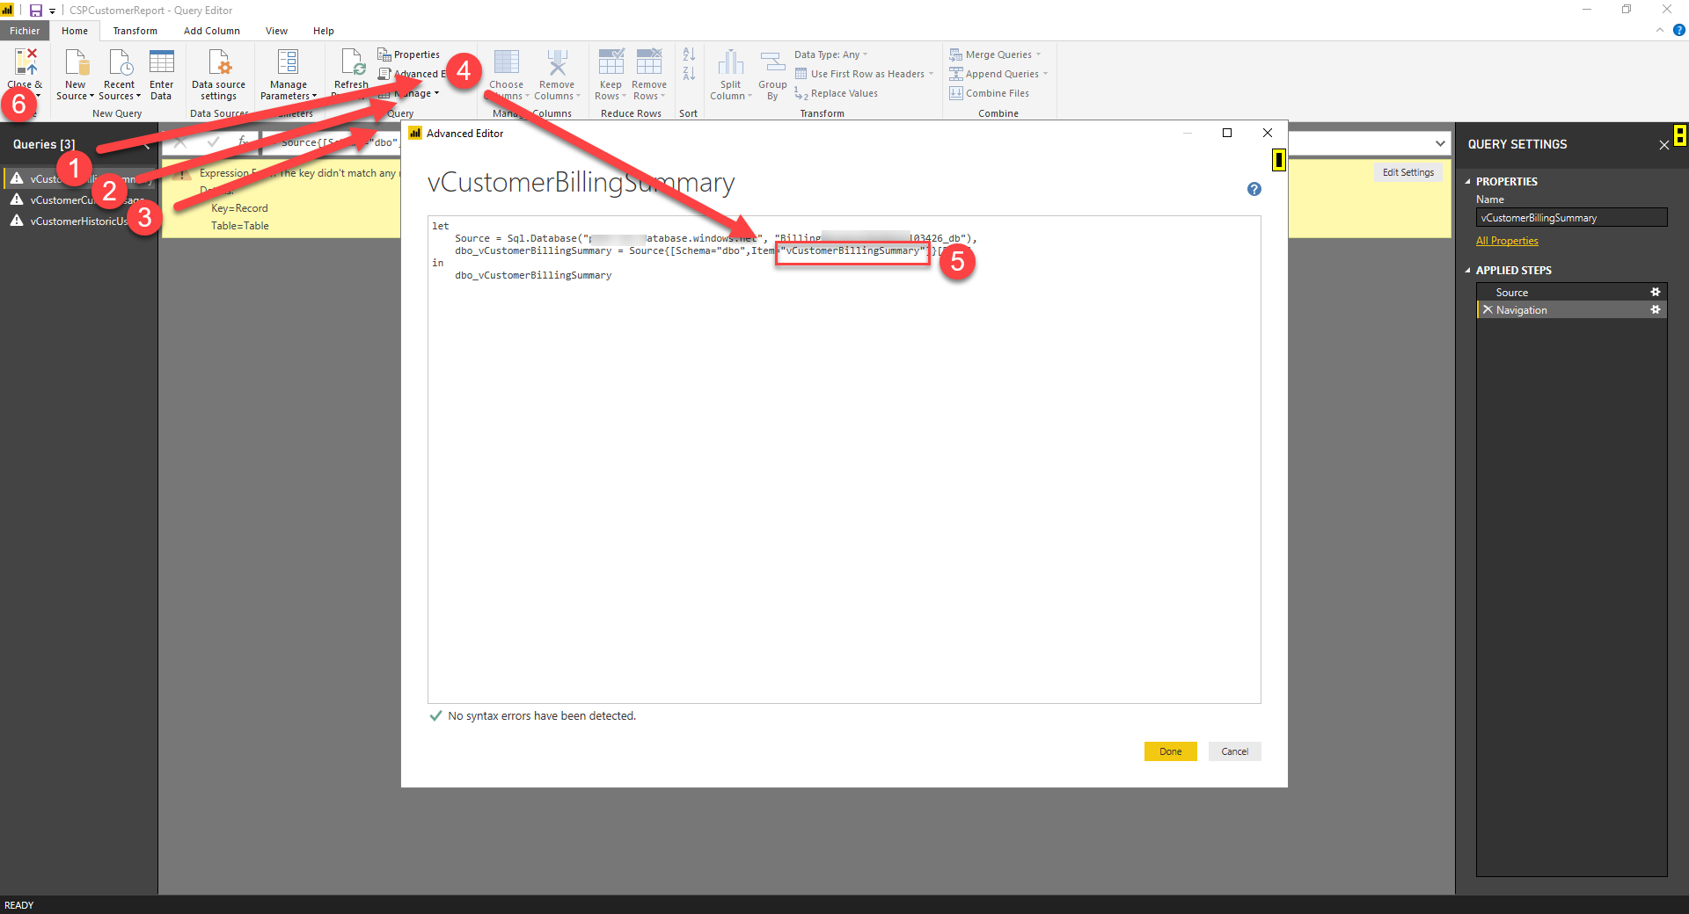
Task: Switch to the Help tab
Action: [x=324, y=31]
